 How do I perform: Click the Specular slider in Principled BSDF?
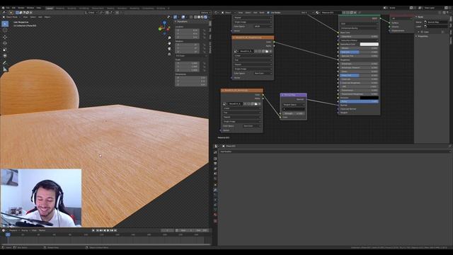(x=359, y=52)
